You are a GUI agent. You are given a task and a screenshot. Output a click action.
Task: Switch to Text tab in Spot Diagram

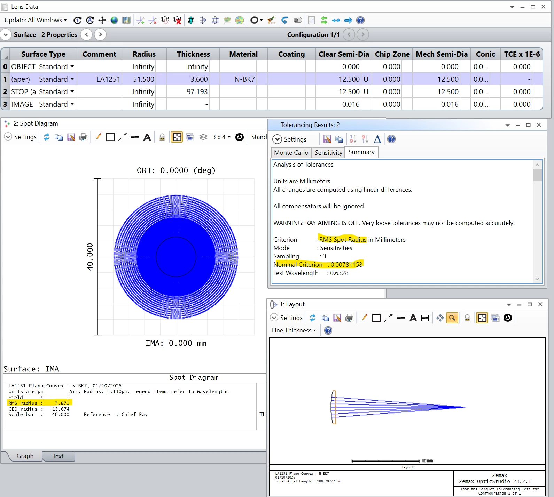click(x=58, y=456)
